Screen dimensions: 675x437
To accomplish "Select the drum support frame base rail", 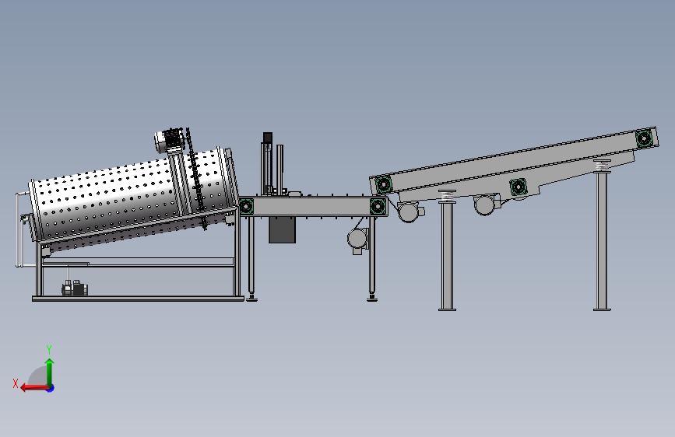I will pos(138,299).
